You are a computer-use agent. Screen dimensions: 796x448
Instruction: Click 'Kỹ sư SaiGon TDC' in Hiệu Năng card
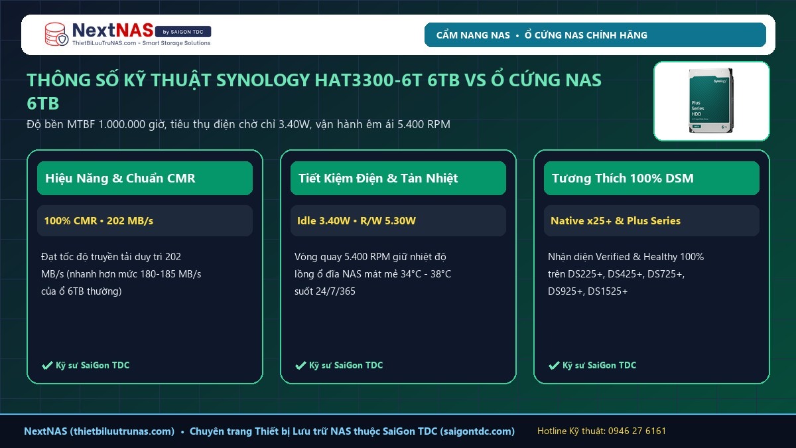point(93,366)
